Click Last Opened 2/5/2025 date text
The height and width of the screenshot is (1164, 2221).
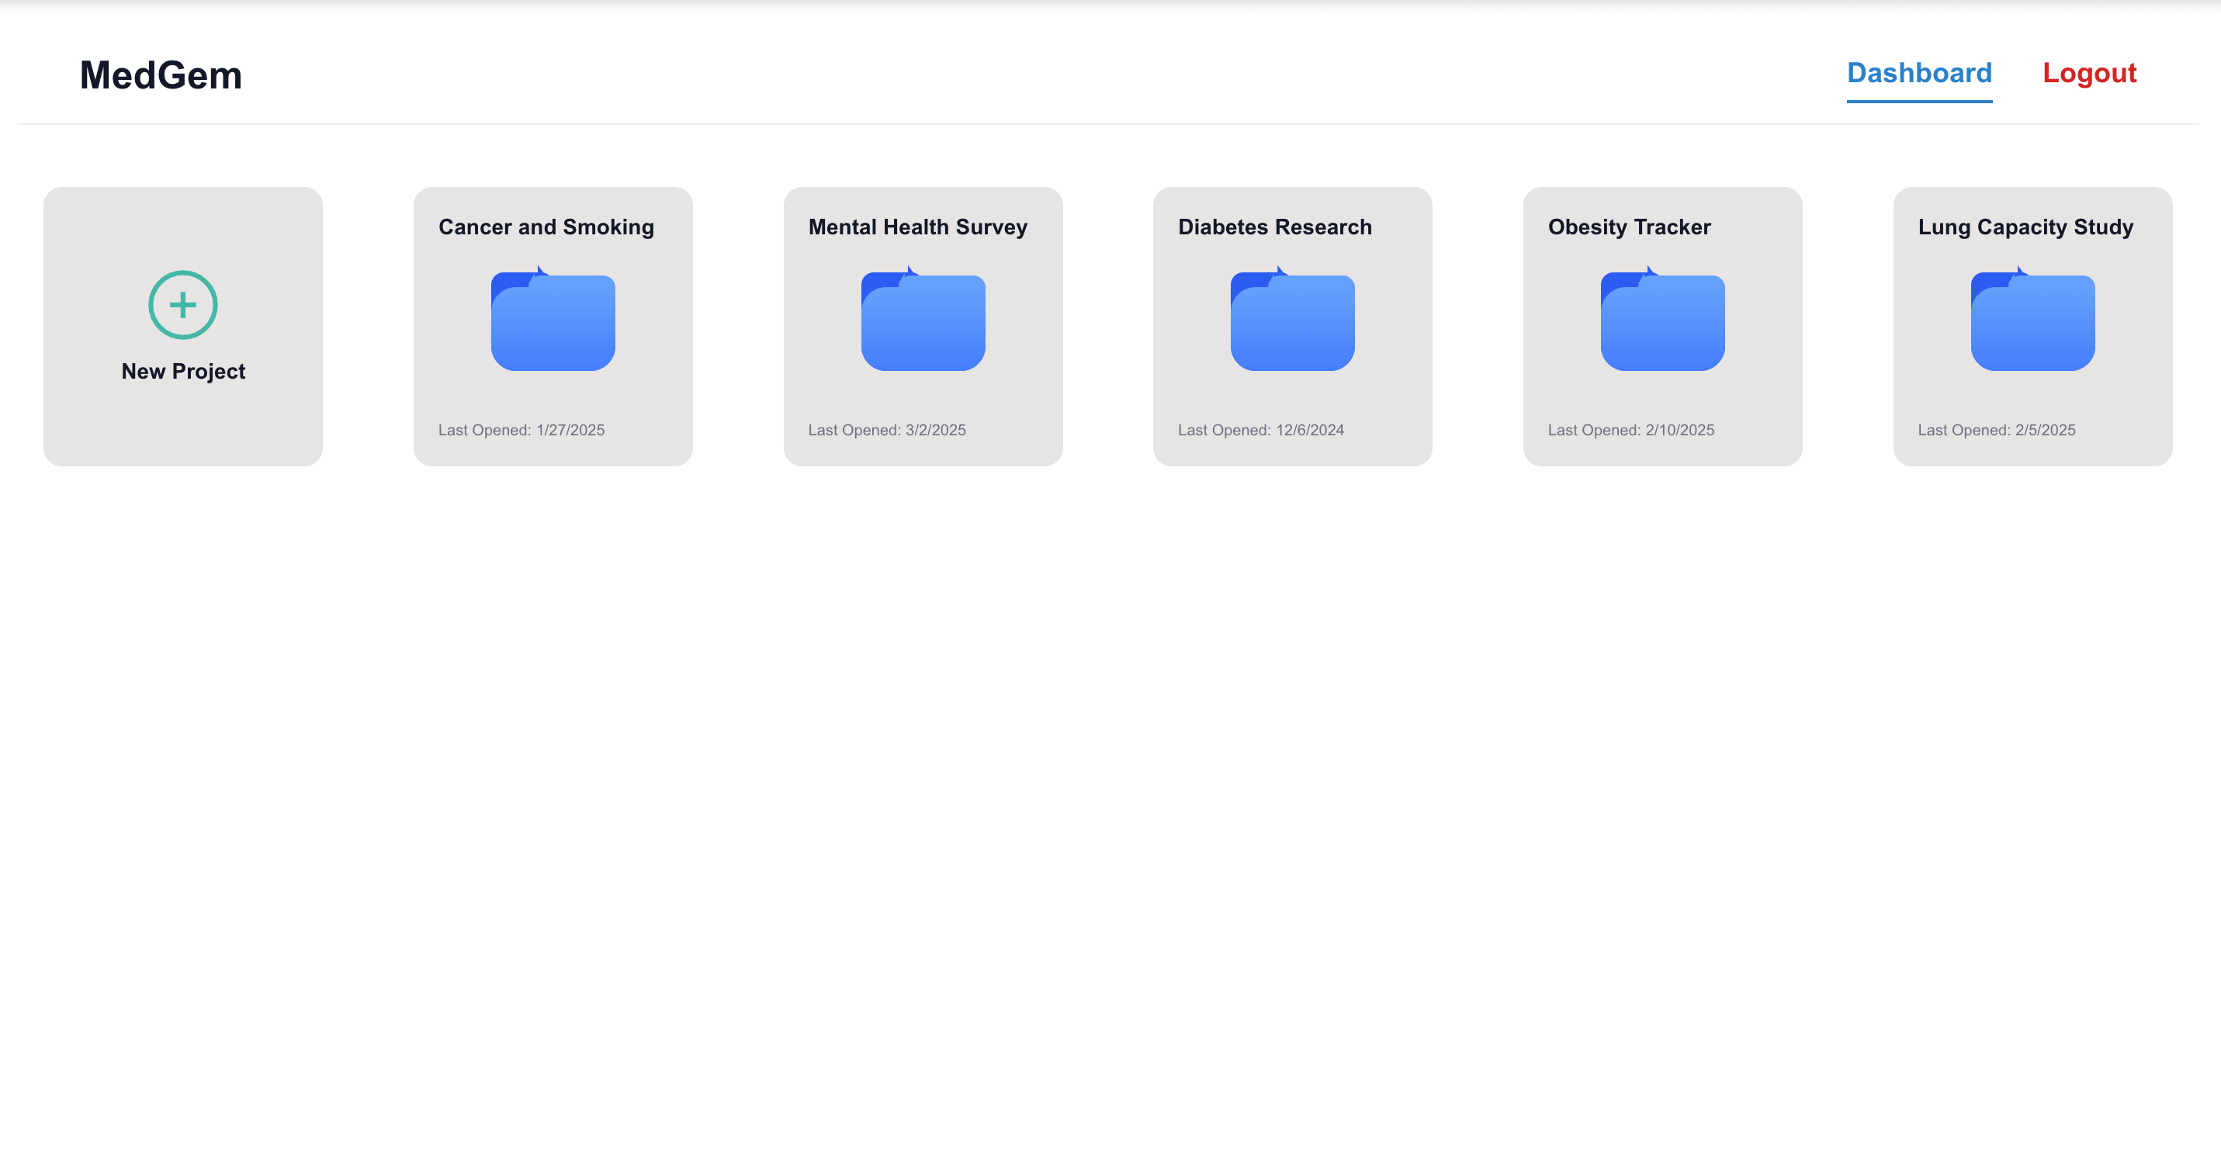[1996, 429]
